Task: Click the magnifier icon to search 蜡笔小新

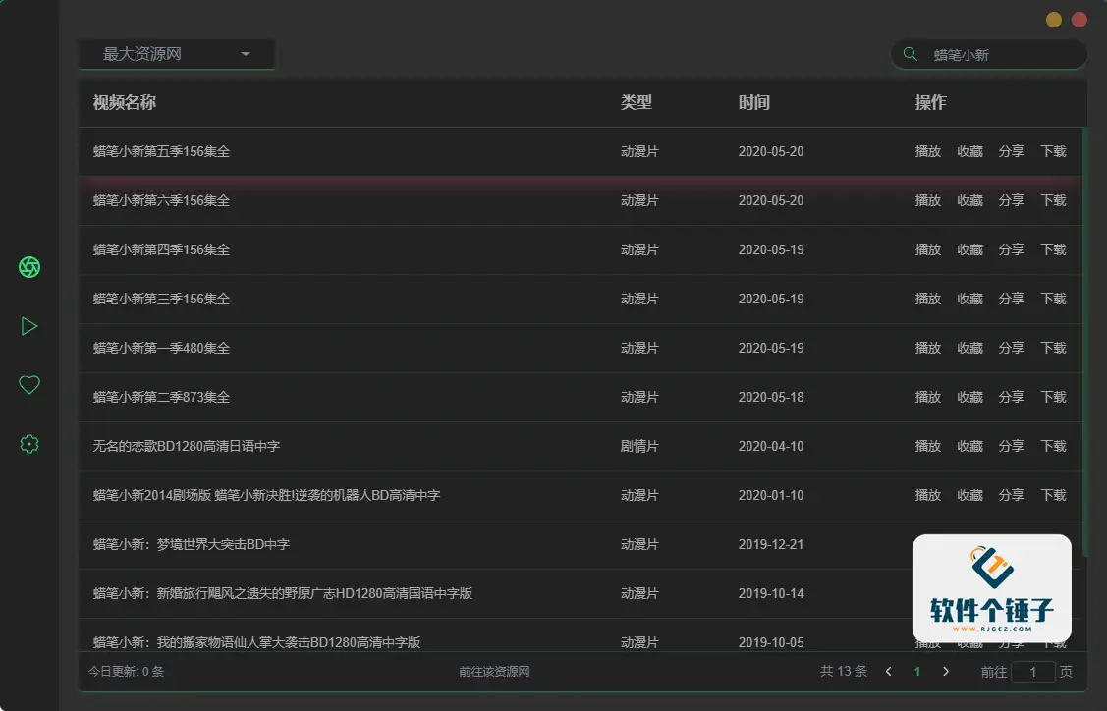Action: pos(909,54)
